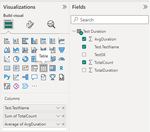
Task: Select the Power Automate visual
Action: pyautogui.click(x=25, y=86)
